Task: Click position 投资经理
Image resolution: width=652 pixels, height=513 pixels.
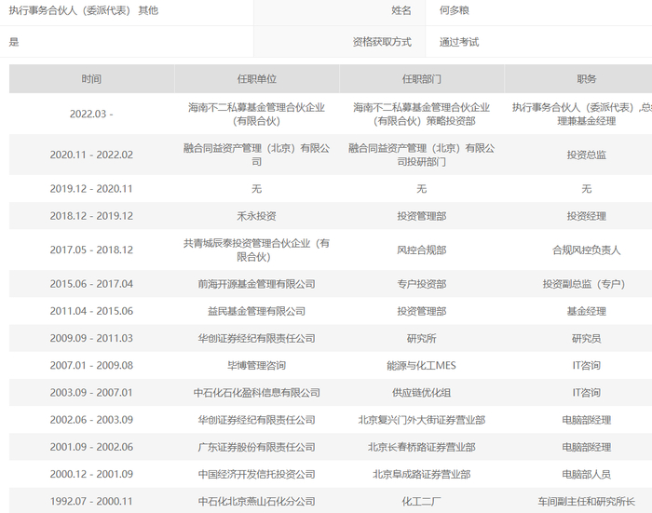Action: (586, 216)
